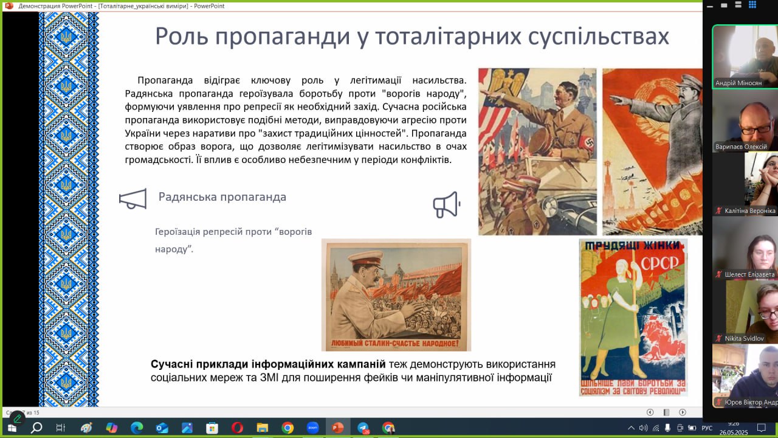Click the Hitler propaganda poster image
Screen dimensions: 778x438
(537, 151)
